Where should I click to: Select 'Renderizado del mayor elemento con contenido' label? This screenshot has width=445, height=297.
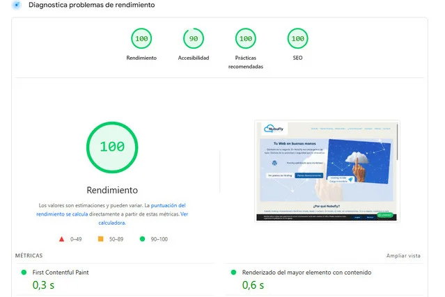pyautogui.click(x=306, y=273)
